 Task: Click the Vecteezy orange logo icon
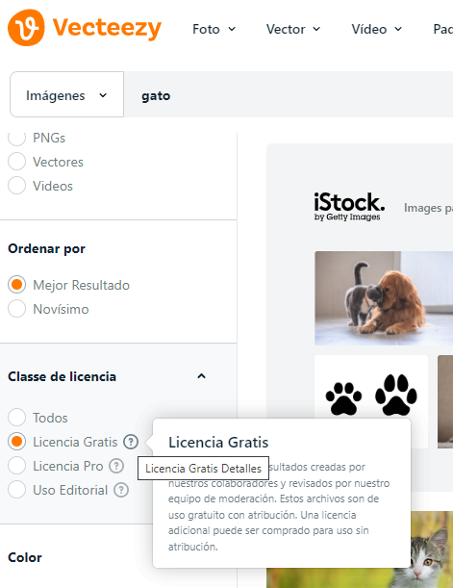pos(26,28)
